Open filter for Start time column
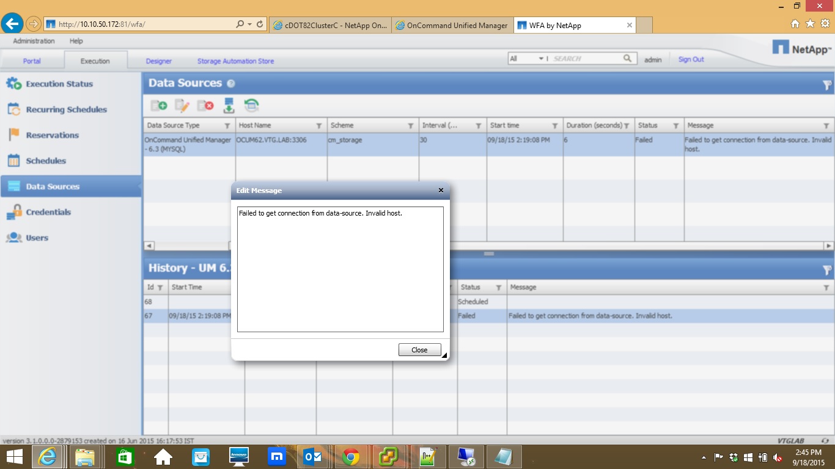This screenshot has width=835, height=469. [555, 126]
